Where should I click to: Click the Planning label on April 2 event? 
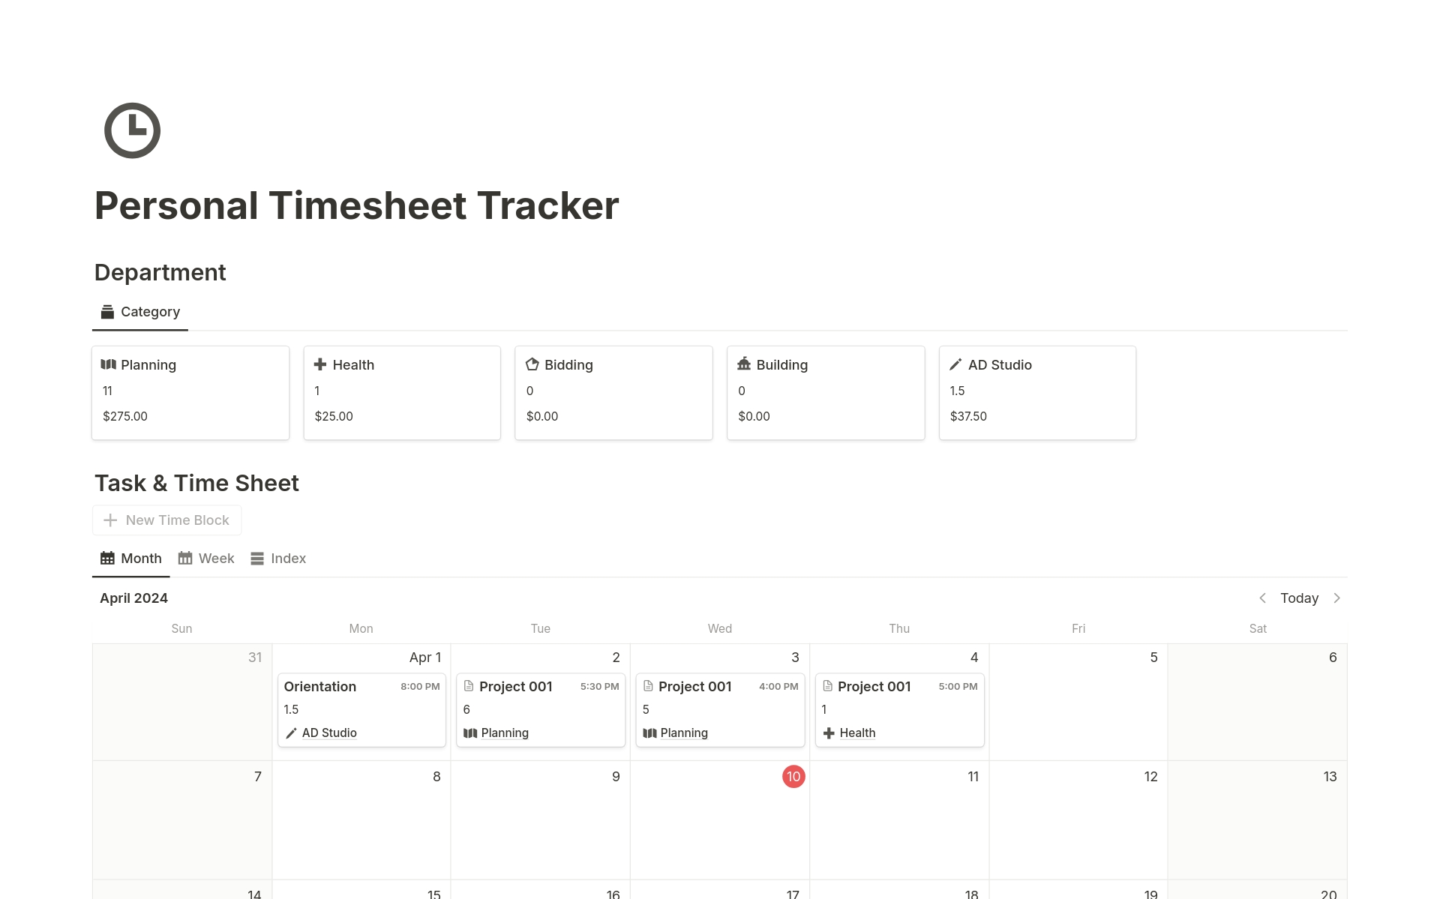coord(505,733)
